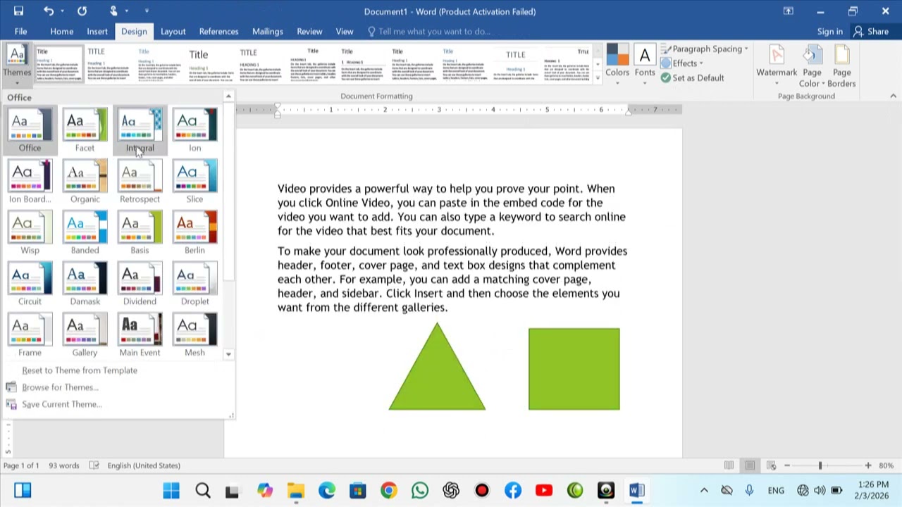Open the Review tab

309,31
